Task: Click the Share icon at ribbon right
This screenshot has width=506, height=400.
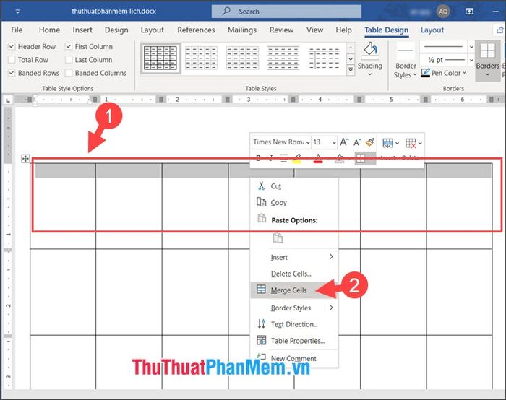Action: pos(500,30)
